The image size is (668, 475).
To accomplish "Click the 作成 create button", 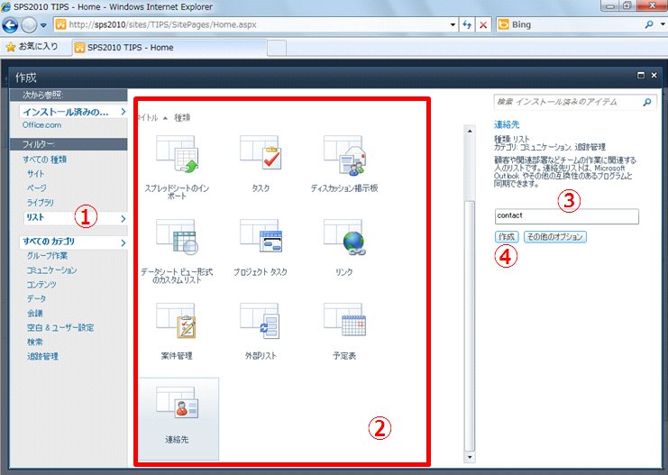I will tap(507, 237).
